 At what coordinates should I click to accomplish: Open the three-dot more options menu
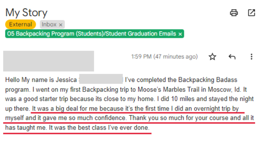[251, 57]
